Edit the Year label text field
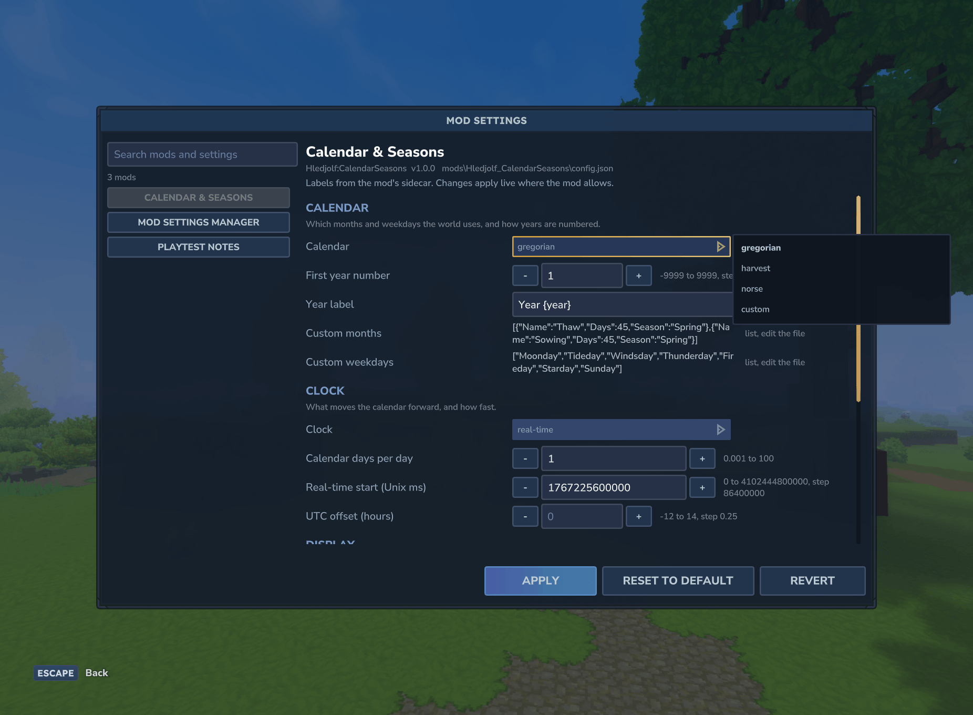 tap(623, 305)
